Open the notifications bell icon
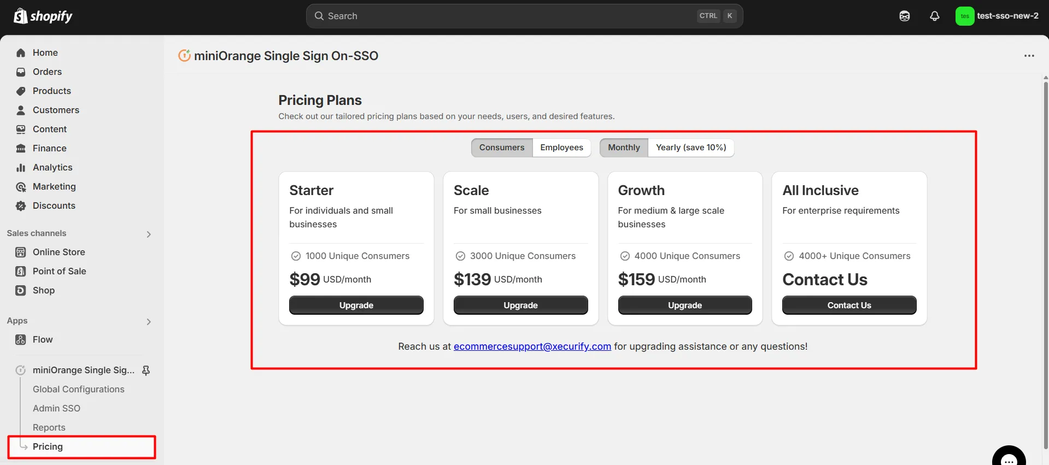The width and height of the screenshot is (1049, 465). [x=935, y=16]
